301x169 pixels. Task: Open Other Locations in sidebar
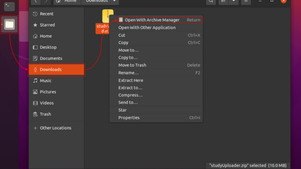pos(56,128)
